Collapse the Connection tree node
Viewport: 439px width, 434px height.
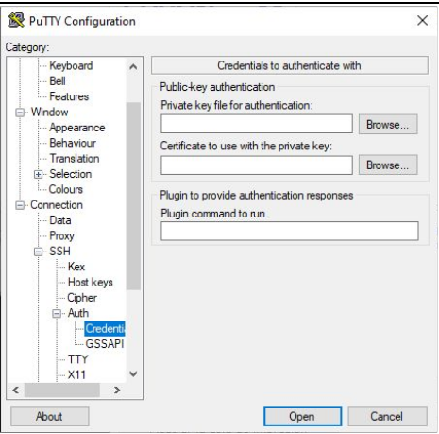tap(20, 205)
